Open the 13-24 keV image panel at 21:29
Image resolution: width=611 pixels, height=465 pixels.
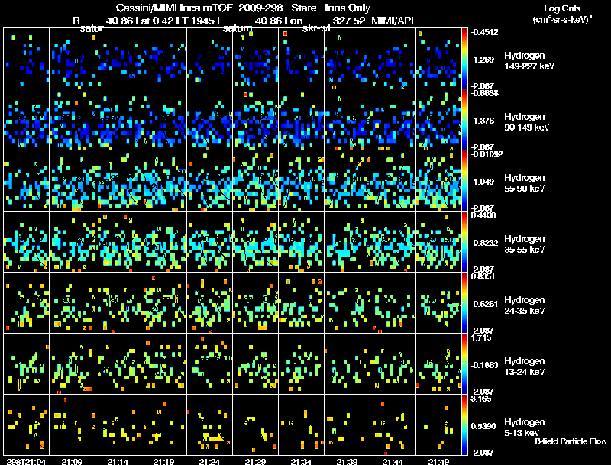pos(256,363)
